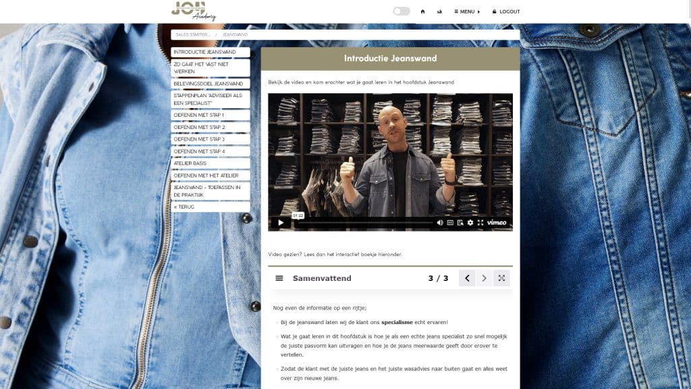
Task: Go to previous booklet page arrow
Action: (467, 278)
